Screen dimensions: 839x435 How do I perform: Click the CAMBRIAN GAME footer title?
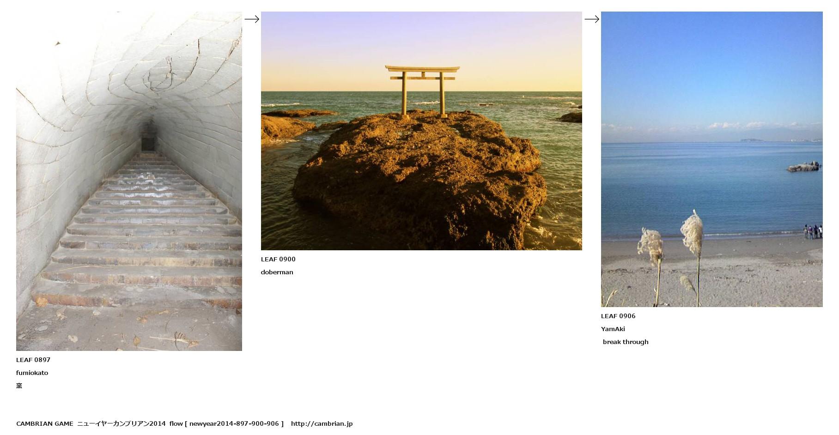coord(45,423)
